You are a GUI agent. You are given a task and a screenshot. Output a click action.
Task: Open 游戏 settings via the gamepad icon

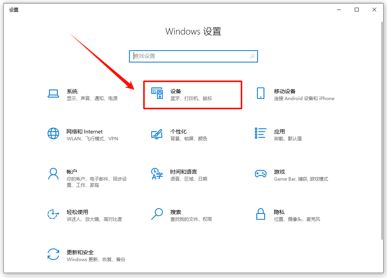(261, 174)
